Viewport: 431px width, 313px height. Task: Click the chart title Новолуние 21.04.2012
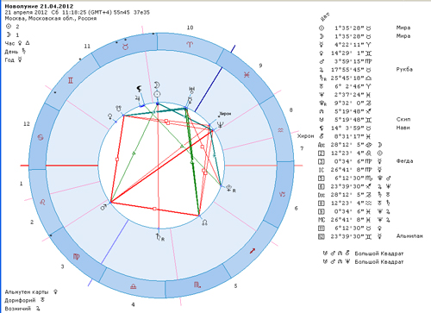point(39,6)
